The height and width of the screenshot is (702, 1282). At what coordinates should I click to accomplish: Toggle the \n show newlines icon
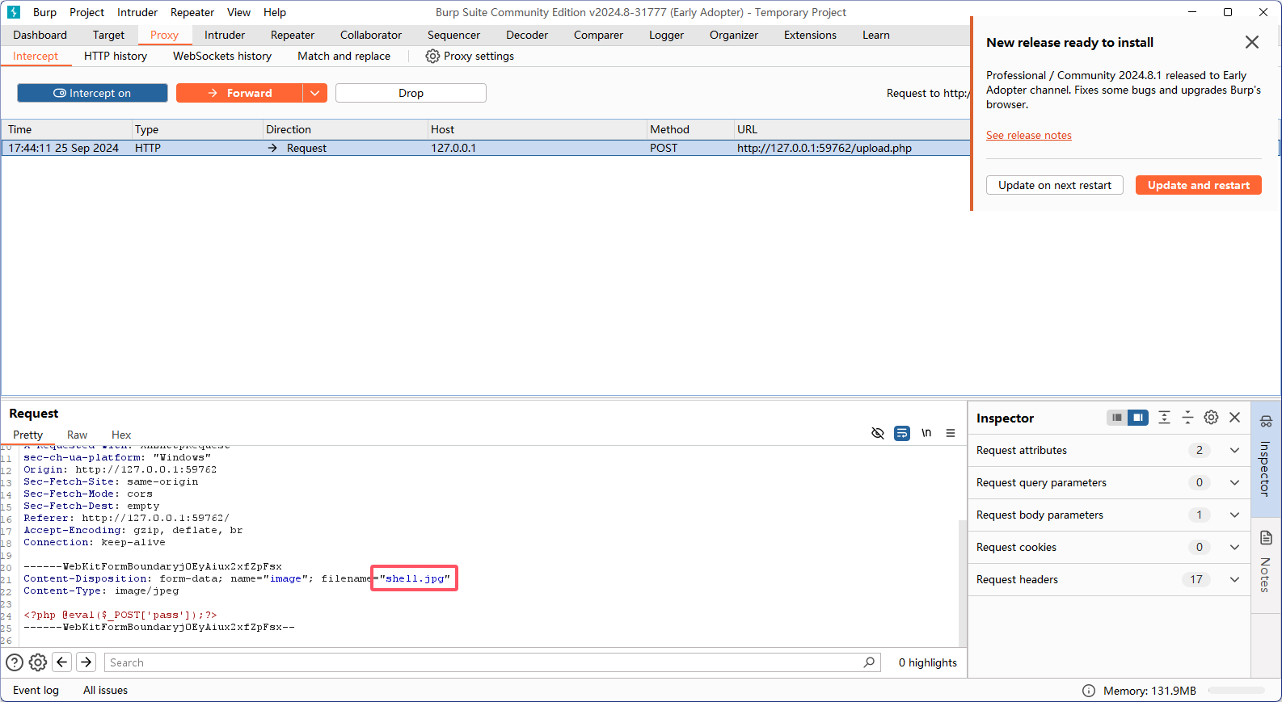(926, 433)
